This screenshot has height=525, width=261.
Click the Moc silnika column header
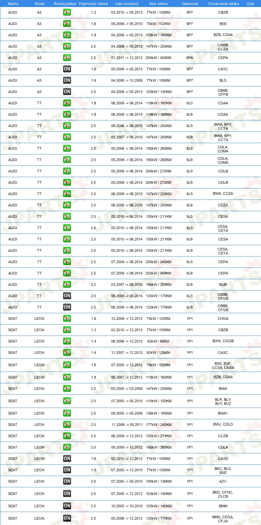[x=159, y=4]
